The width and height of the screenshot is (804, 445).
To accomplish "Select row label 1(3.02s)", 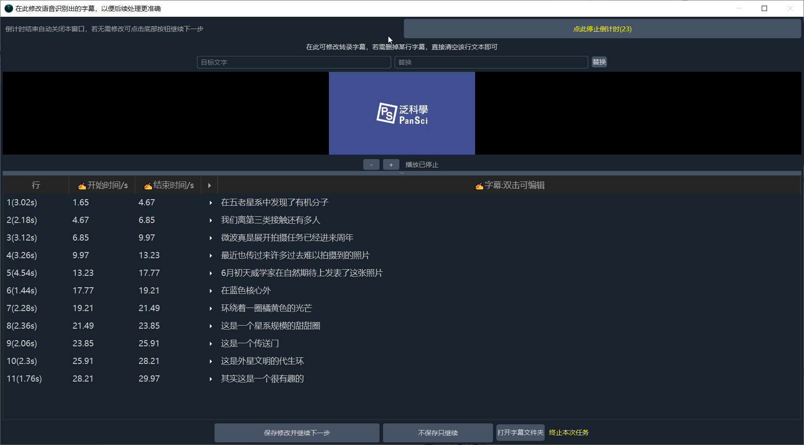I will click(22, 203).
